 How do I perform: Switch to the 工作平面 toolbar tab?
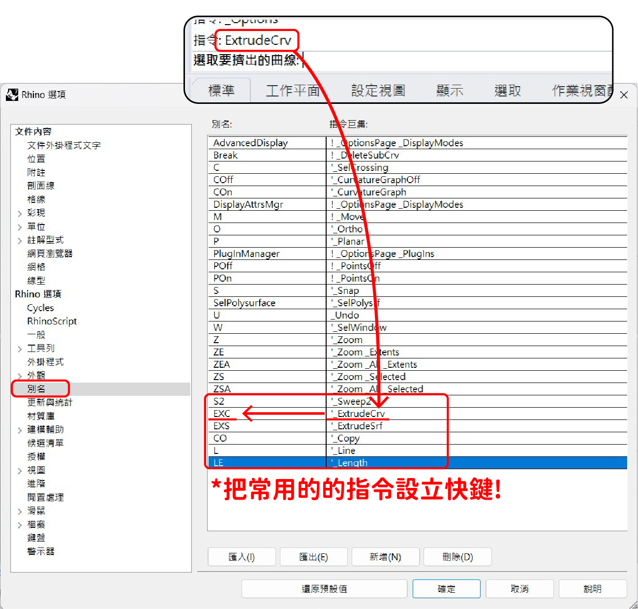293,91
